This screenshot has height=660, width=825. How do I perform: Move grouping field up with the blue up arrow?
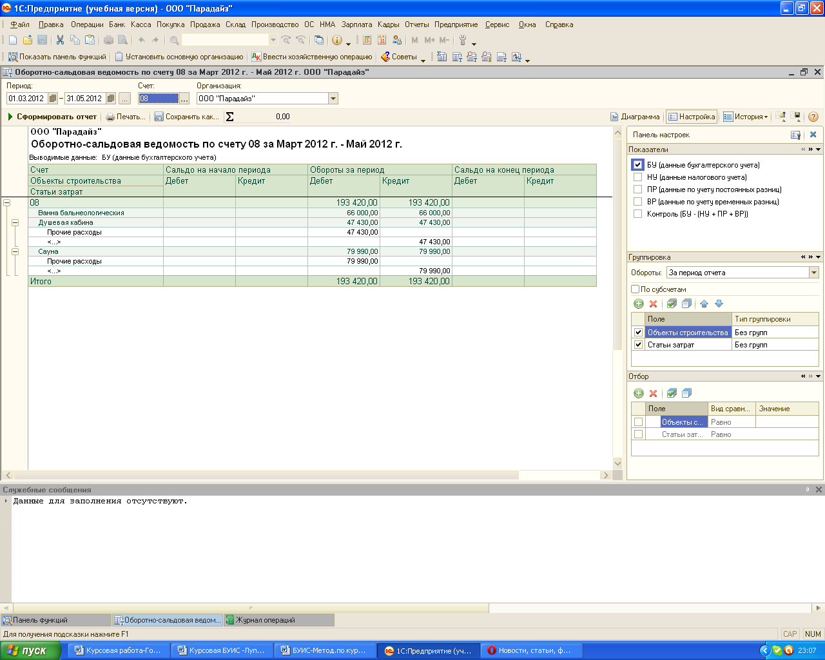coord(704,304)
